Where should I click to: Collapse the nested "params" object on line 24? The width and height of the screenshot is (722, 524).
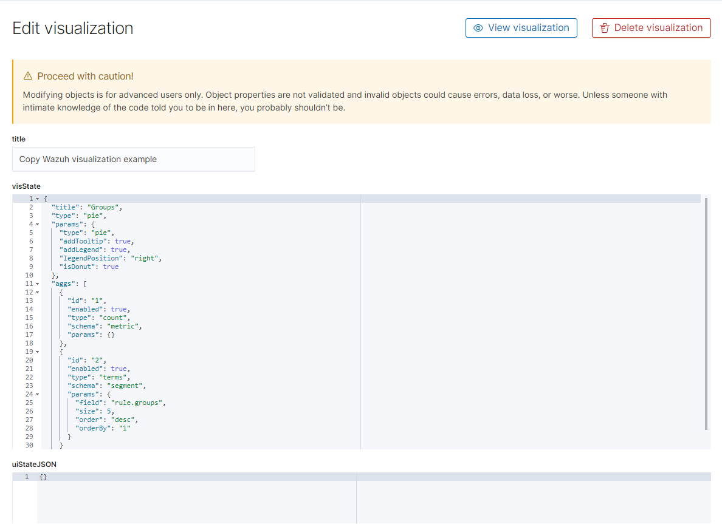(x=36, y=393)
